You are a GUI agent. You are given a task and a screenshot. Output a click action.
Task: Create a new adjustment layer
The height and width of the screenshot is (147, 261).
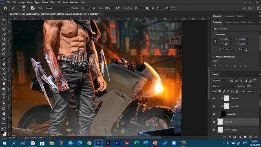click(240, 137)
